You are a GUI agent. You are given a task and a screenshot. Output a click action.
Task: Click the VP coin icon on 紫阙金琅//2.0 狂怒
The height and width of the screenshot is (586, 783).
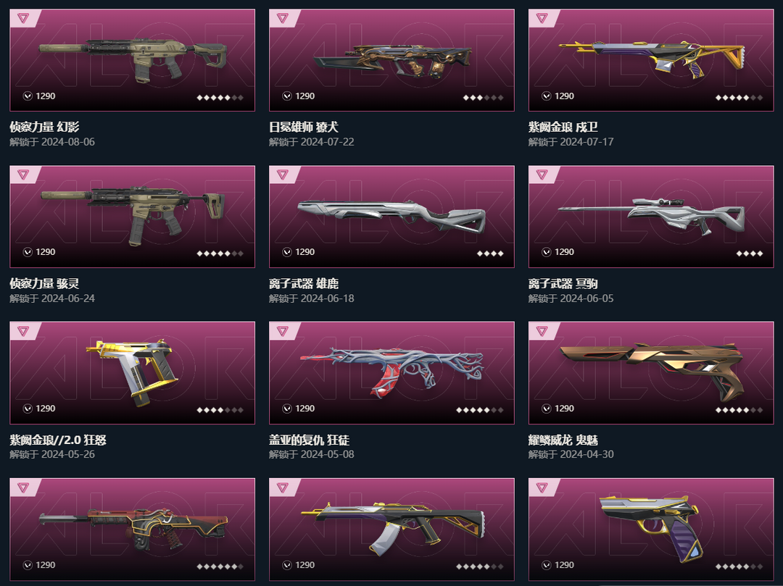click(x=28, y=409)
